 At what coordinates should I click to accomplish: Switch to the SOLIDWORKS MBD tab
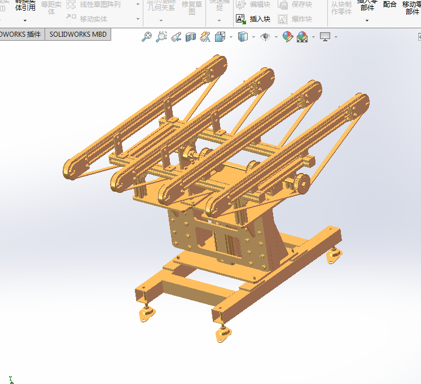78,34
